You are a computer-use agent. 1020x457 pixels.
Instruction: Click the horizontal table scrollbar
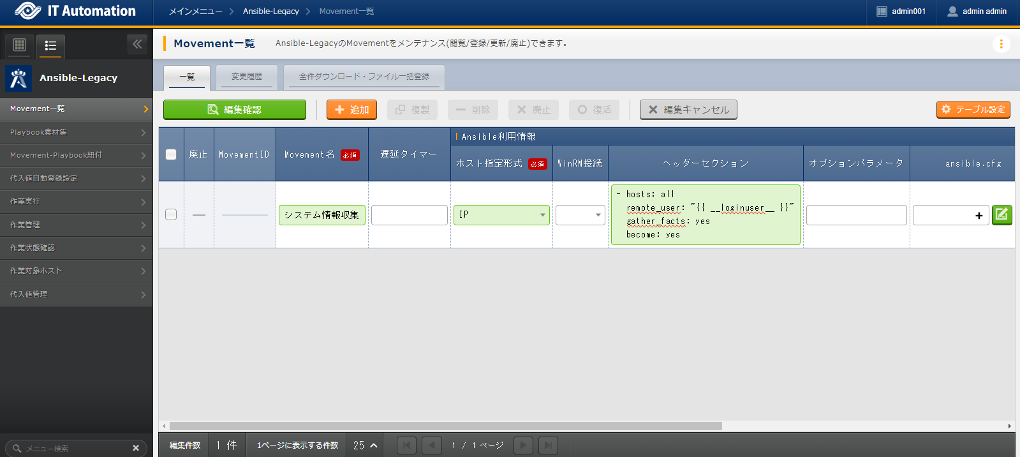(x=445, y=426)
